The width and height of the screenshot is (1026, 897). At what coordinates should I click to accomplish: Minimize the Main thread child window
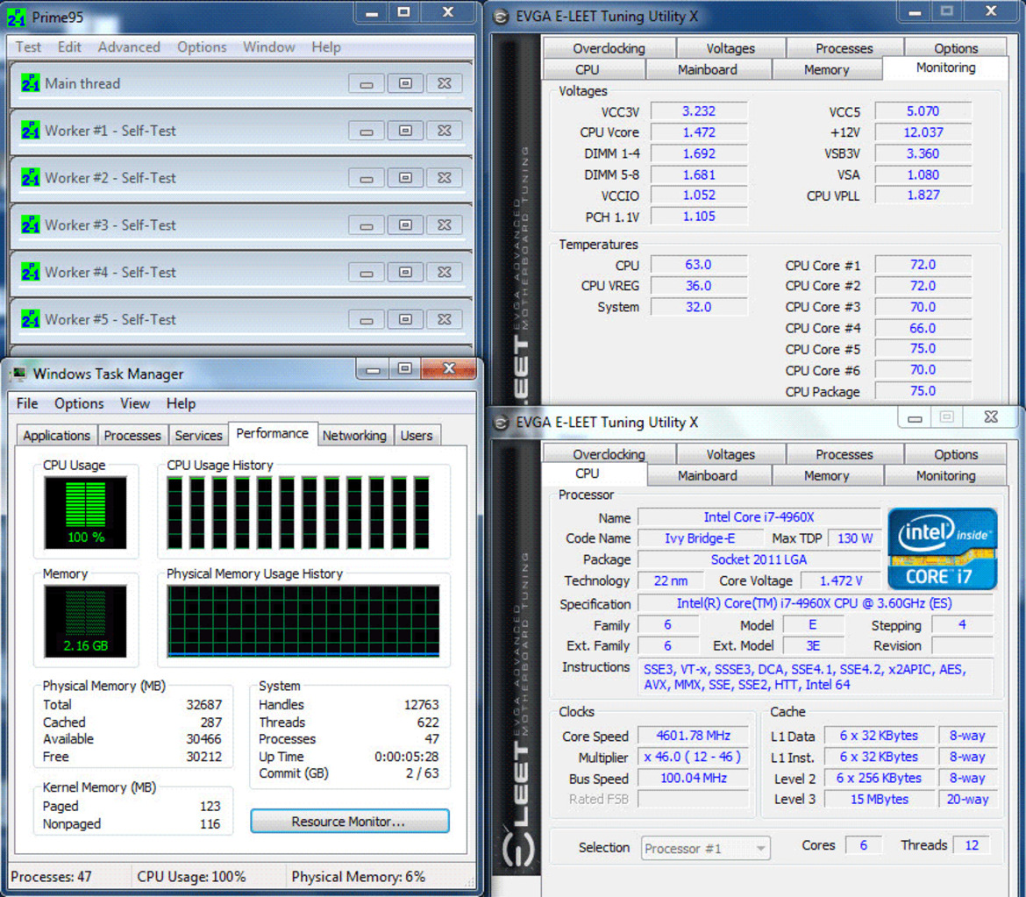pyautogui.click(x=367, y=84)
